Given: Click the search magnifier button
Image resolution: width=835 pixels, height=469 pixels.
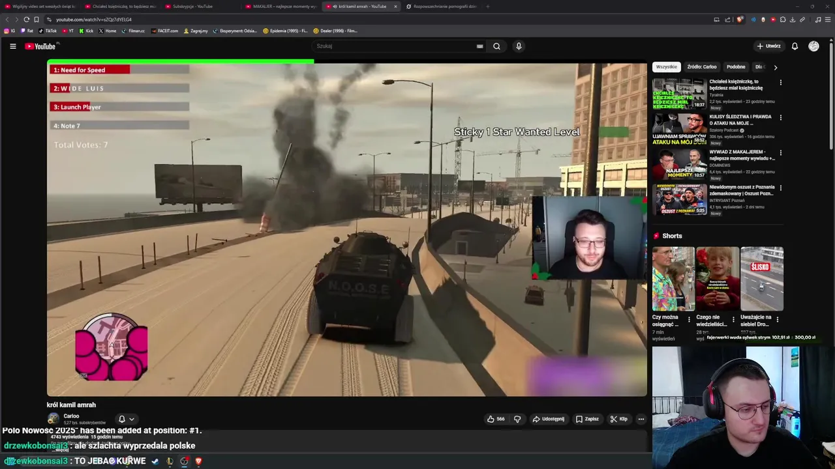Looking at the screenshot, I should (496, 46).
